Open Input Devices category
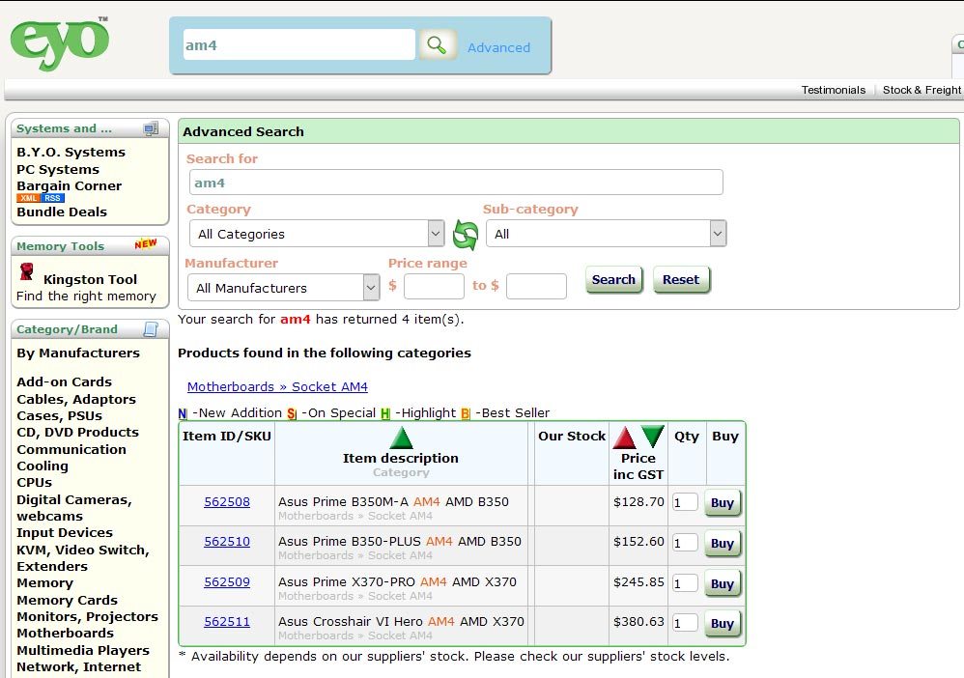The height and width of the screenshot is (678, 964). (65, 532)
